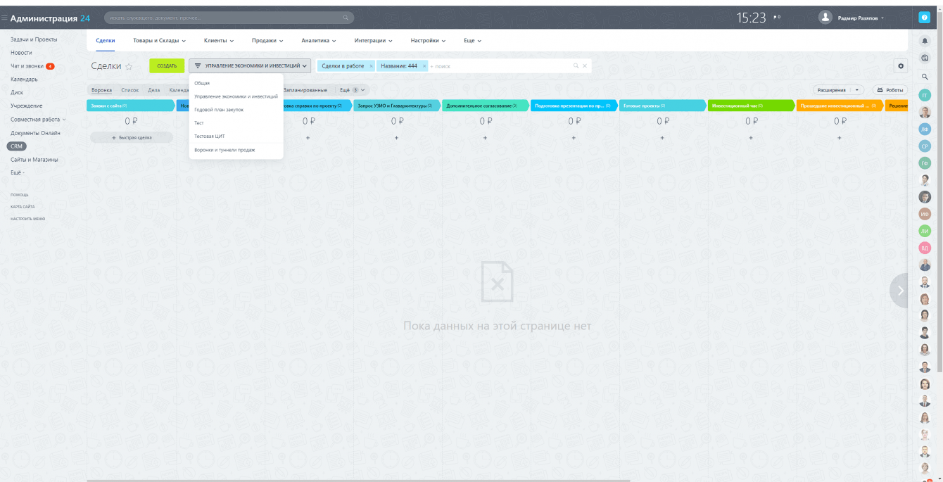The image size is (943, 482).
Task: Click the flag counter next to the clock
Action: pos(777,17)
